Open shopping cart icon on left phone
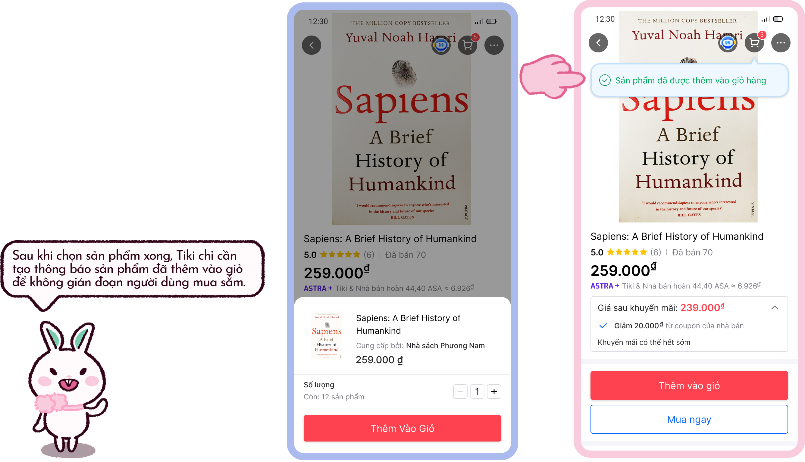Image resolution: width=805 pixels, height=462 pixels. pos(467,45)
